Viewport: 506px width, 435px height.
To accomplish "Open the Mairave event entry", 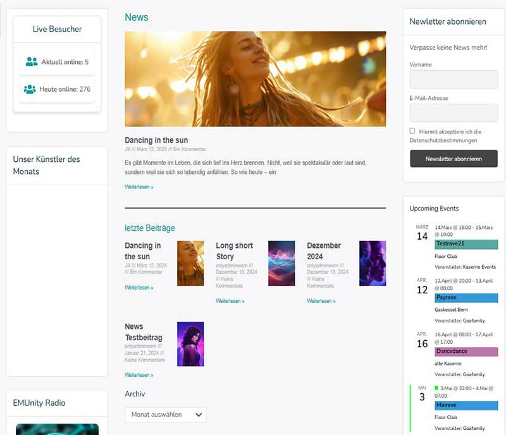I will point(466,405).
